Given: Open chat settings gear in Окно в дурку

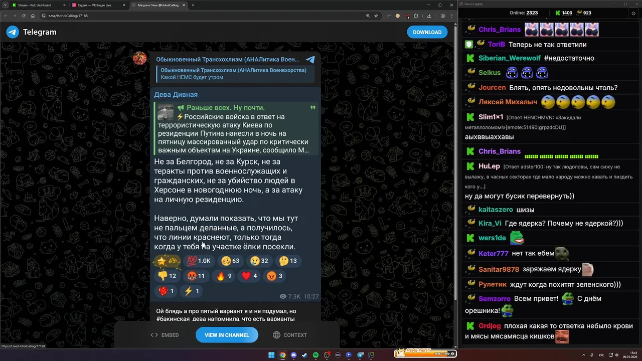Looking at the screenshot, I should click(633, 13).
